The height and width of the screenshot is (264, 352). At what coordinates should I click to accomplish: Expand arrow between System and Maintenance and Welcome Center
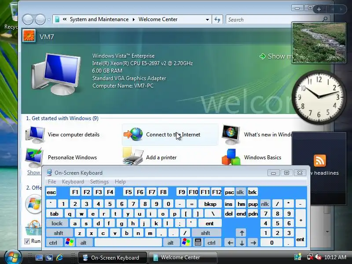click(134, 19)
